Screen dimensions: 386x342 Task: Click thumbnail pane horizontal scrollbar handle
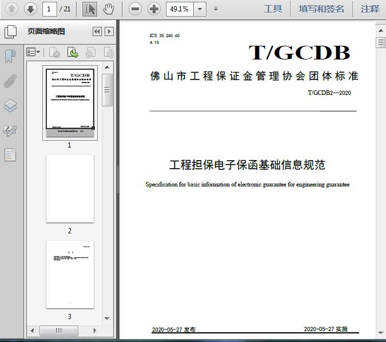click(x=59, y=331)
